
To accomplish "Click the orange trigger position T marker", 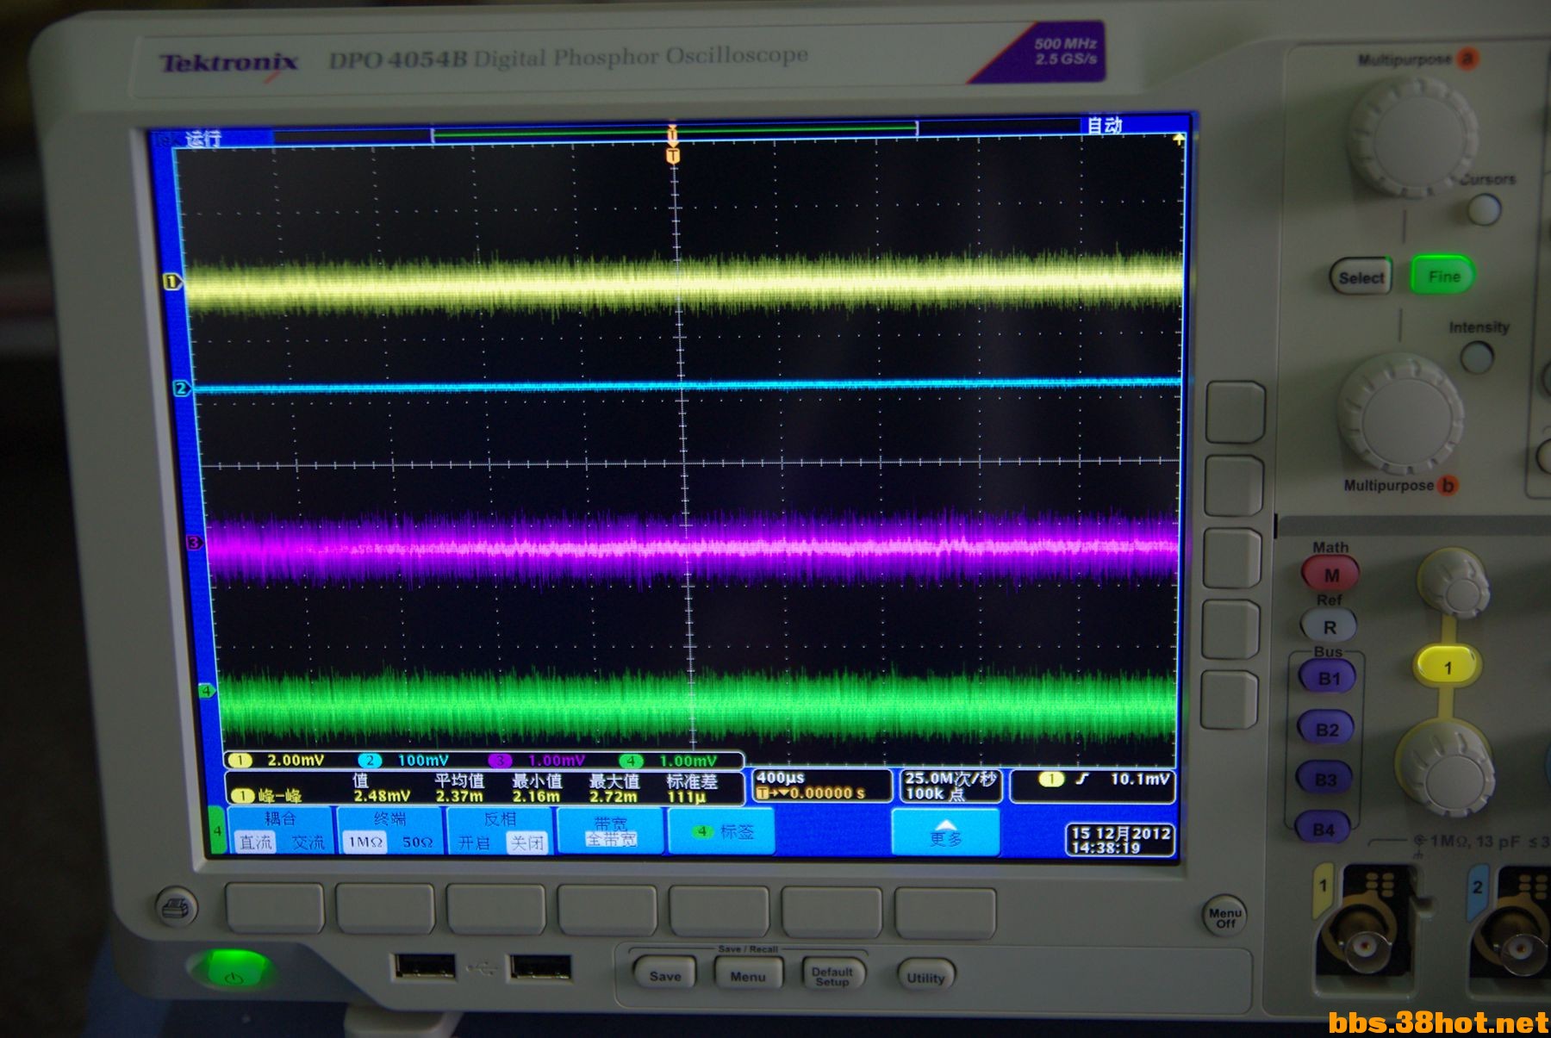I will click(673, 155).
